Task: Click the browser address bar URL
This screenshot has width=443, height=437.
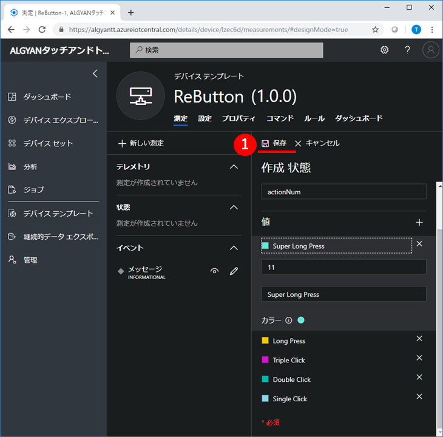Action: click(x=208, y=29)
